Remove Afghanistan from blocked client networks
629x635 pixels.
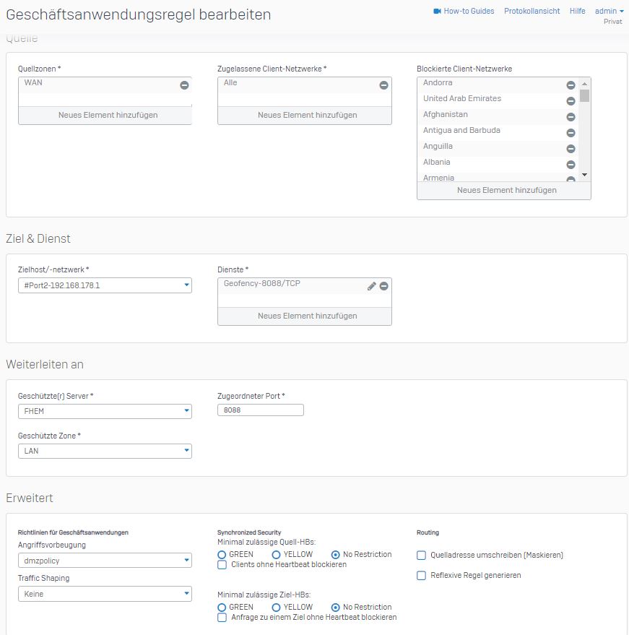[571, 117]
